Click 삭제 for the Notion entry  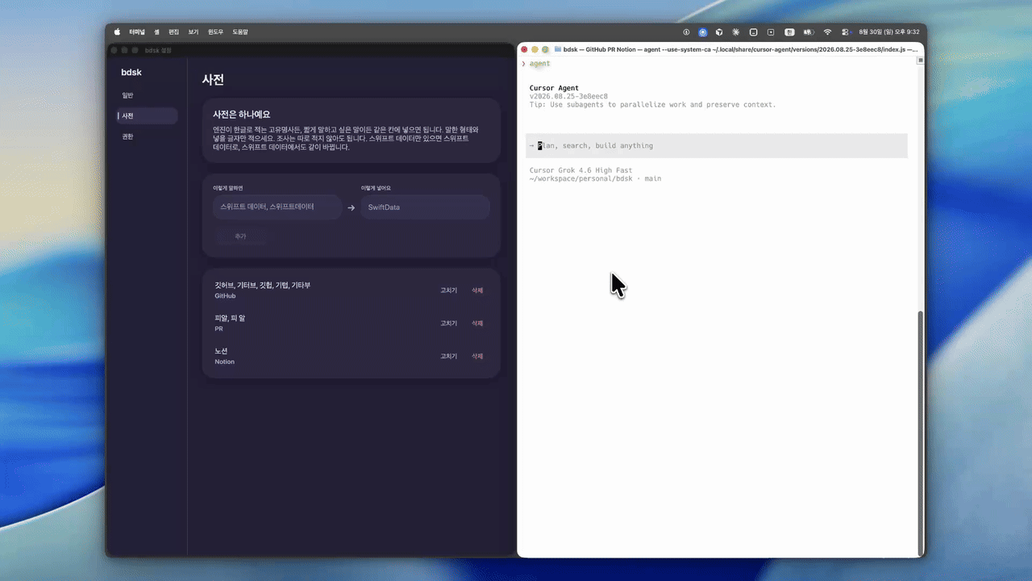(477, 357)
